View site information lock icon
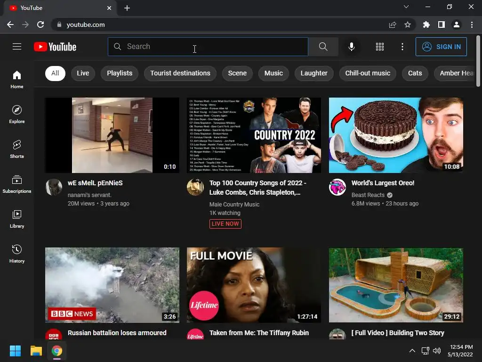This screenshot has width=482, height=362. pyautogui.click(x=59, y=25)
